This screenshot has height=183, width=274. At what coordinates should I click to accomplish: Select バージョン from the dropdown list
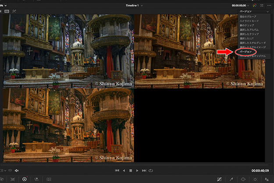tap(246, 51)
